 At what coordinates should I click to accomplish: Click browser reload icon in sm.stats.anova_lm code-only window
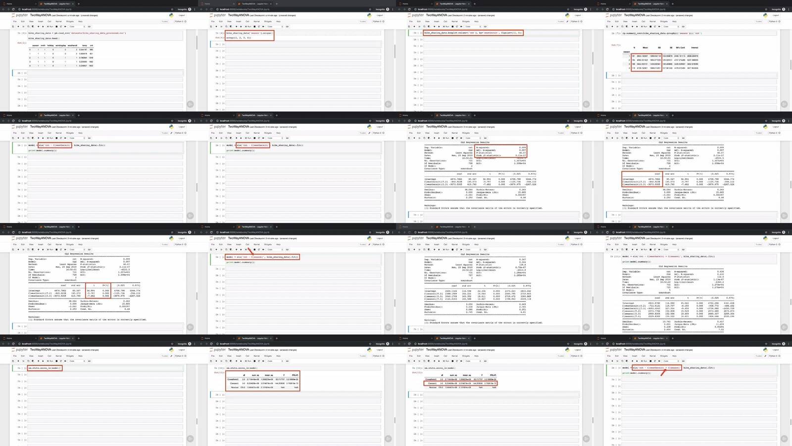[13, 343]
